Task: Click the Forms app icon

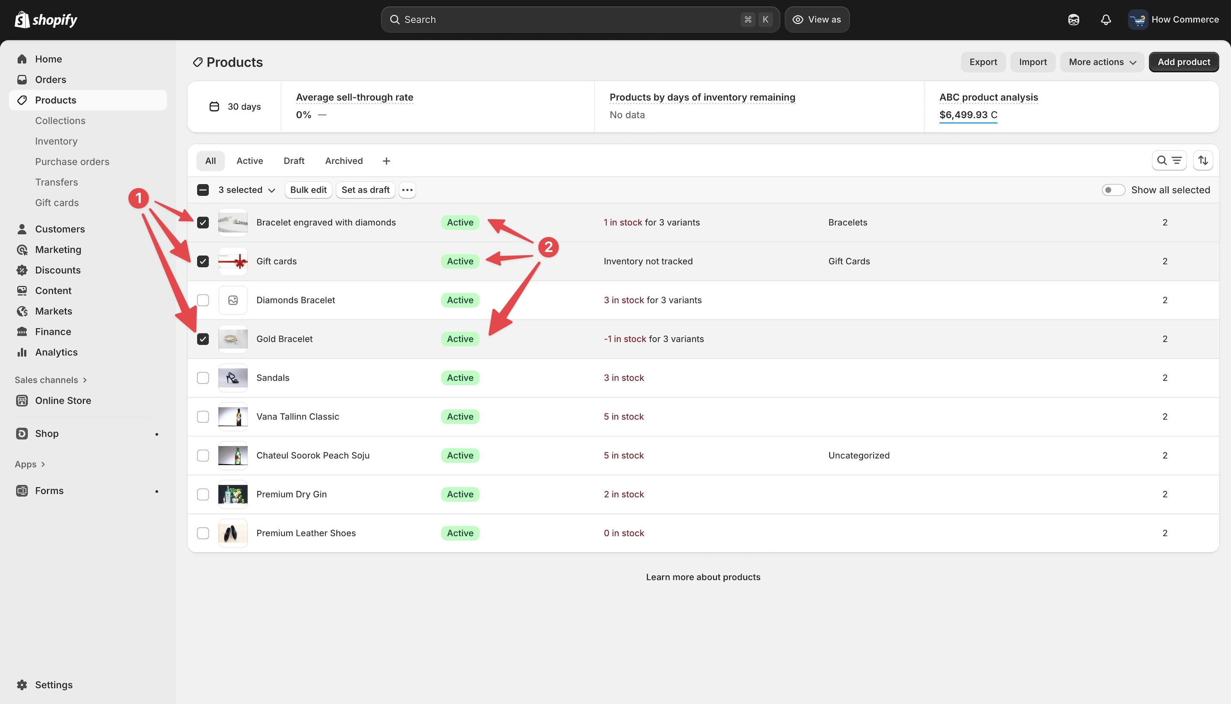Action: coord(22,491)
